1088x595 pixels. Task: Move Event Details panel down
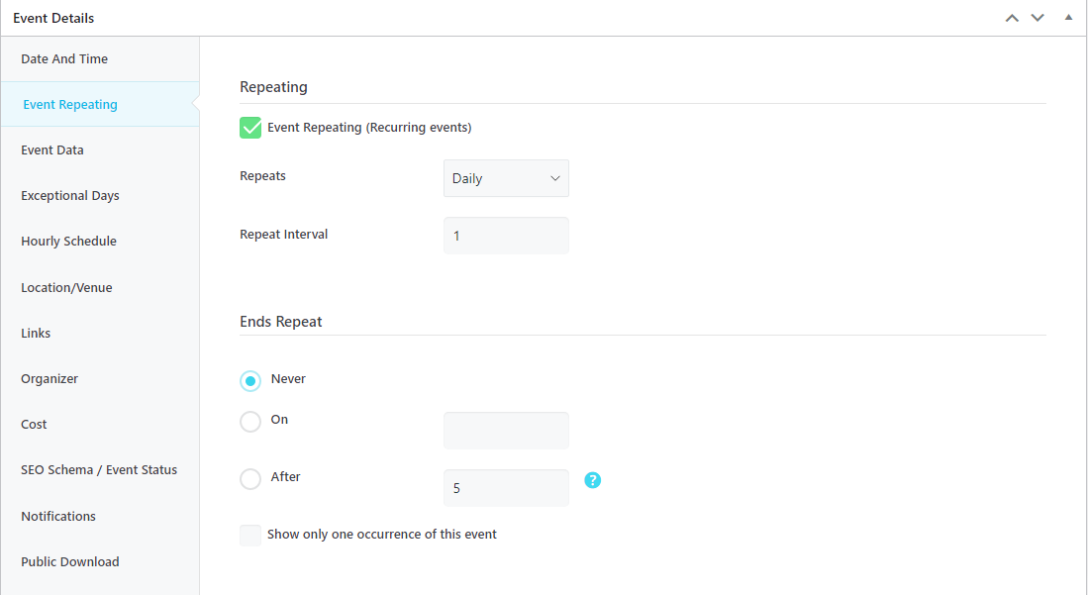click(1038, 18)
